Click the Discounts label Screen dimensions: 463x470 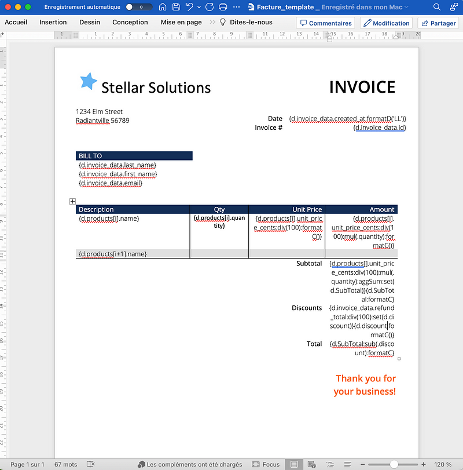pos(307,308)
